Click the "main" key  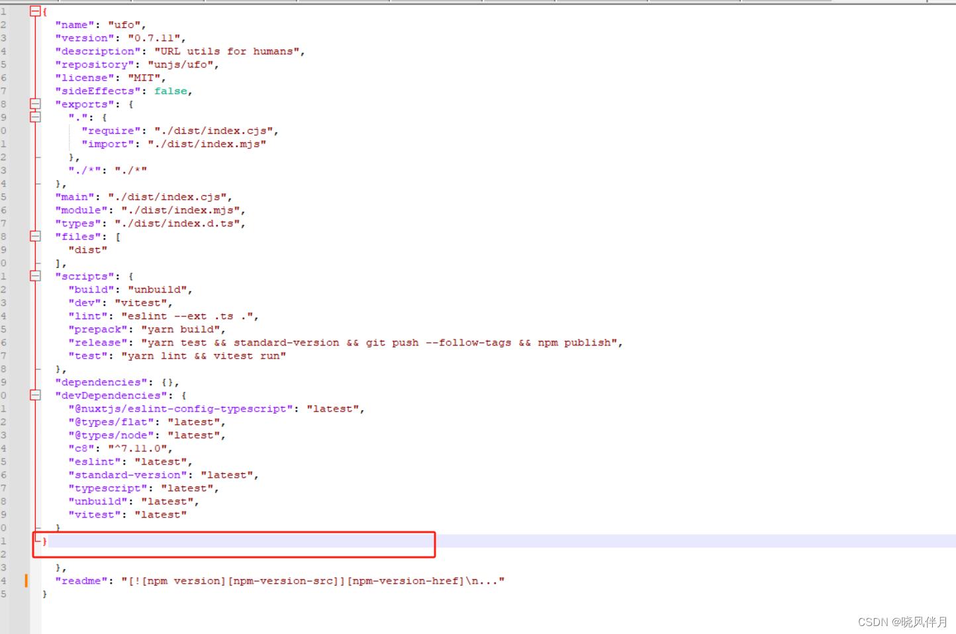click(75, 197)
